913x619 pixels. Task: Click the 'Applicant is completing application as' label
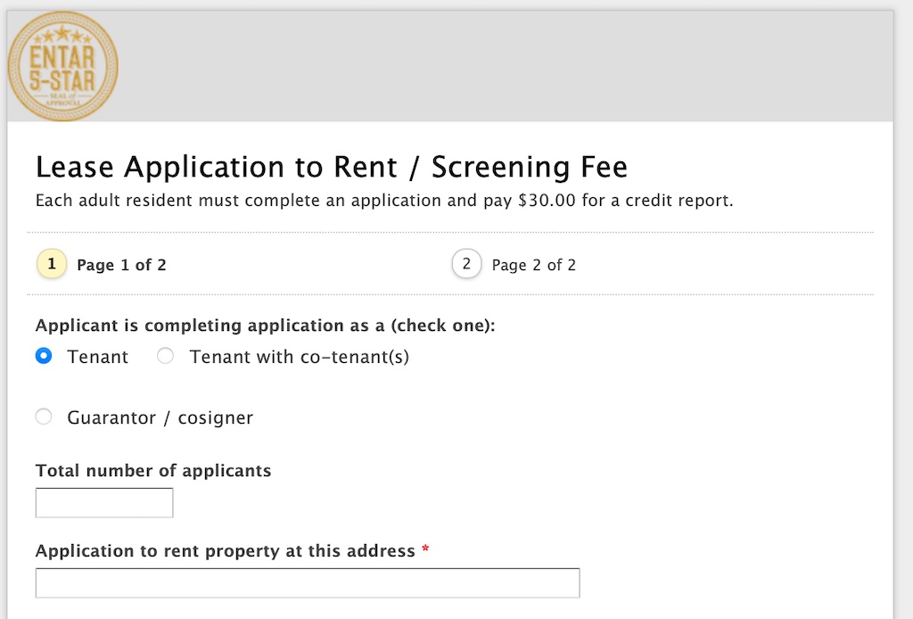[x=265, y=326]
